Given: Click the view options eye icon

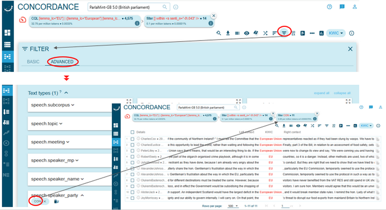Looking at the screenshot, I should pos(246,33).
